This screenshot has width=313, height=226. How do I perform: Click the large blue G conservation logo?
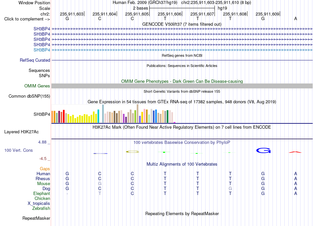(263, 150)
